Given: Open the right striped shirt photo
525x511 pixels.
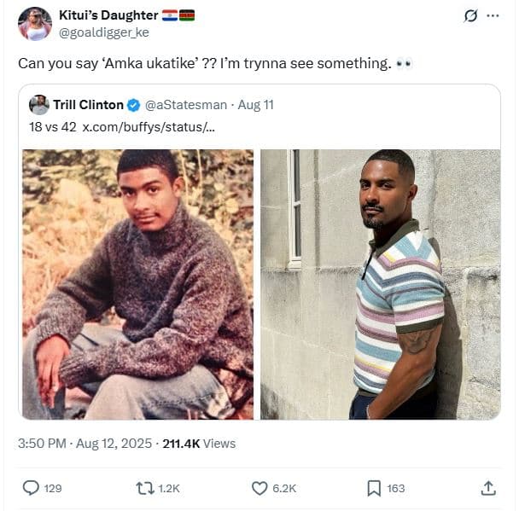Looking at the screenshot, I should pos(380,284).
